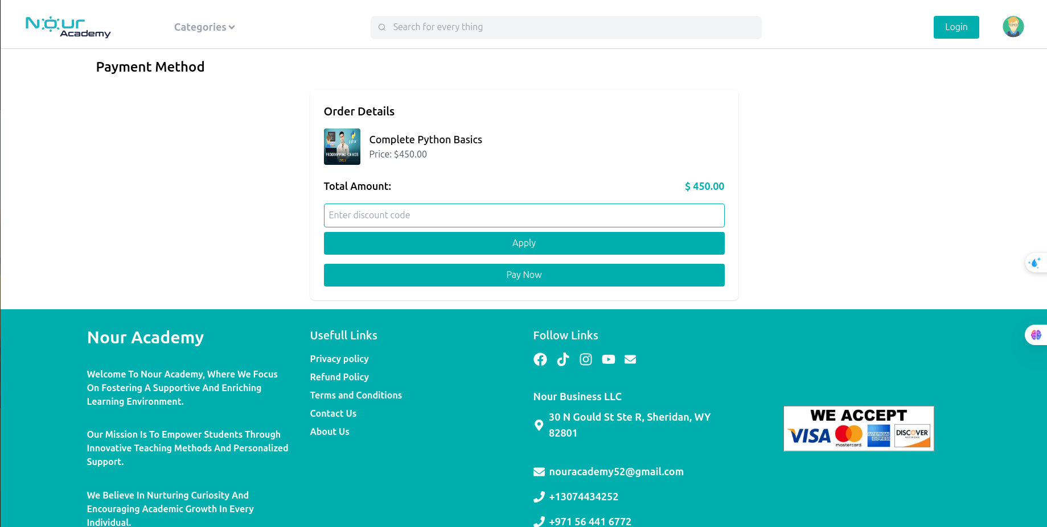The image size is (1047, 527).
Task: Click the Complete Python Basics course thumbnail
Action: [342, 147]
